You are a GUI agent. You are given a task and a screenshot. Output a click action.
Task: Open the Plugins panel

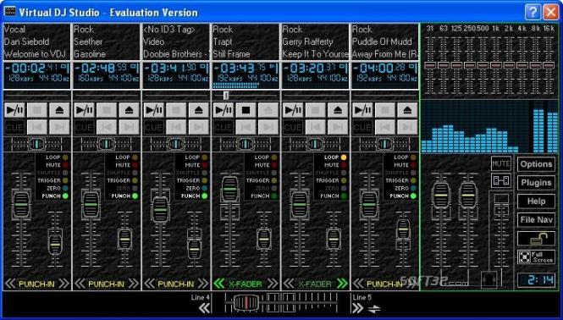point(536,183)
